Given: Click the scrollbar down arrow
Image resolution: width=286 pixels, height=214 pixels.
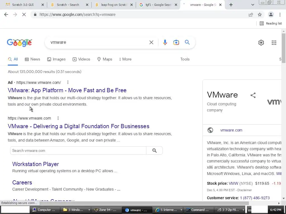Looking at the screenshot, I should tap(283, 198).
